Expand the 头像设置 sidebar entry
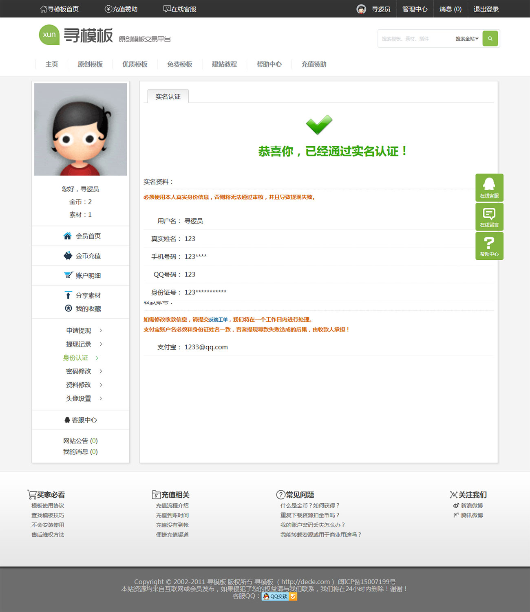 84,399
